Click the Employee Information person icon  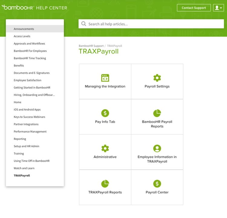157,148
